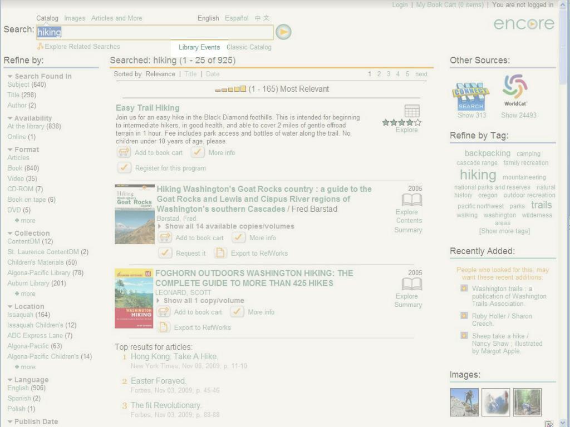The width and height of the screenshot is (570, 427).
Task: Click the Export to RefWorks document icon for Foghorn
Action: pyautogui.click(x=164, y=327)
